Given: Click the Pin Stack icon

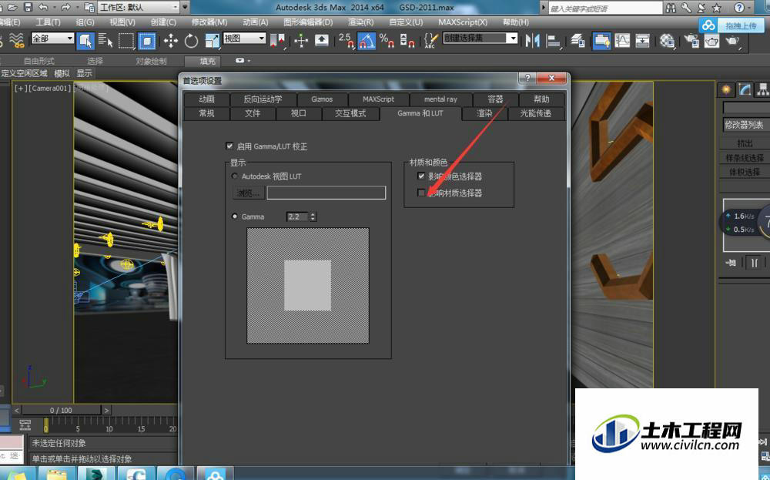Looking at the screenshot, I should click(731, 263).
